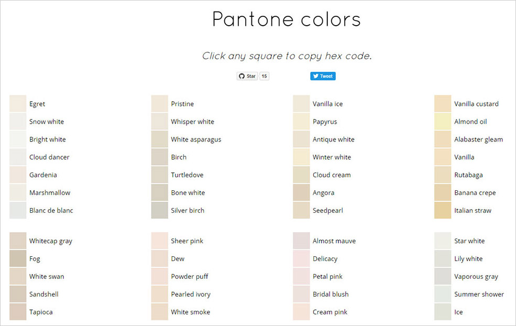
Task: Copy the Italian straw hex code
Action: pyautogui.click(x=443, y=210)
